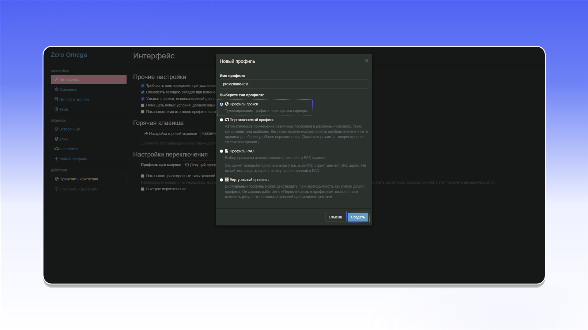The width and height of the screenshot is (588, 330).
Task: Click the gear icon beside Основные
Action: 56,89
